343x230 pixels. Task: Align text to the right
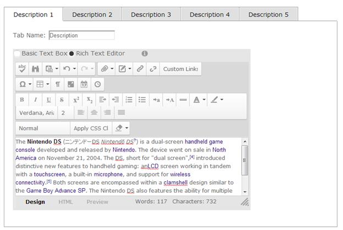(x=107, y=112)
